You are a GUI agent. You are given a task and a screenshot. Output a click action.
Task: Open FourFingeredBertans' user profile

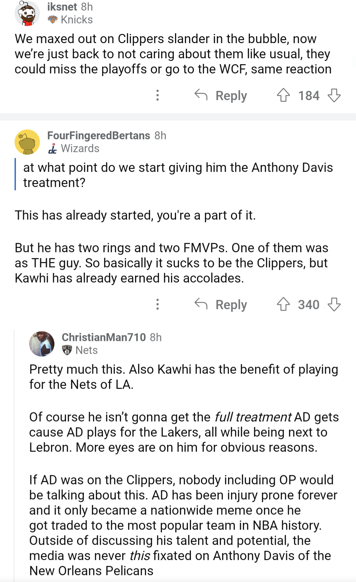pos(98,135)
